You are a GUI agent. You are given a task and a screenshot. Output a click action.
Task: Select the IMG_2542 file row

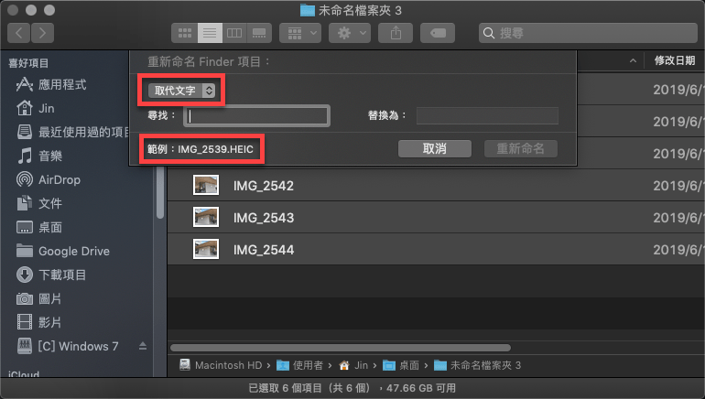(x=436, y=185)
